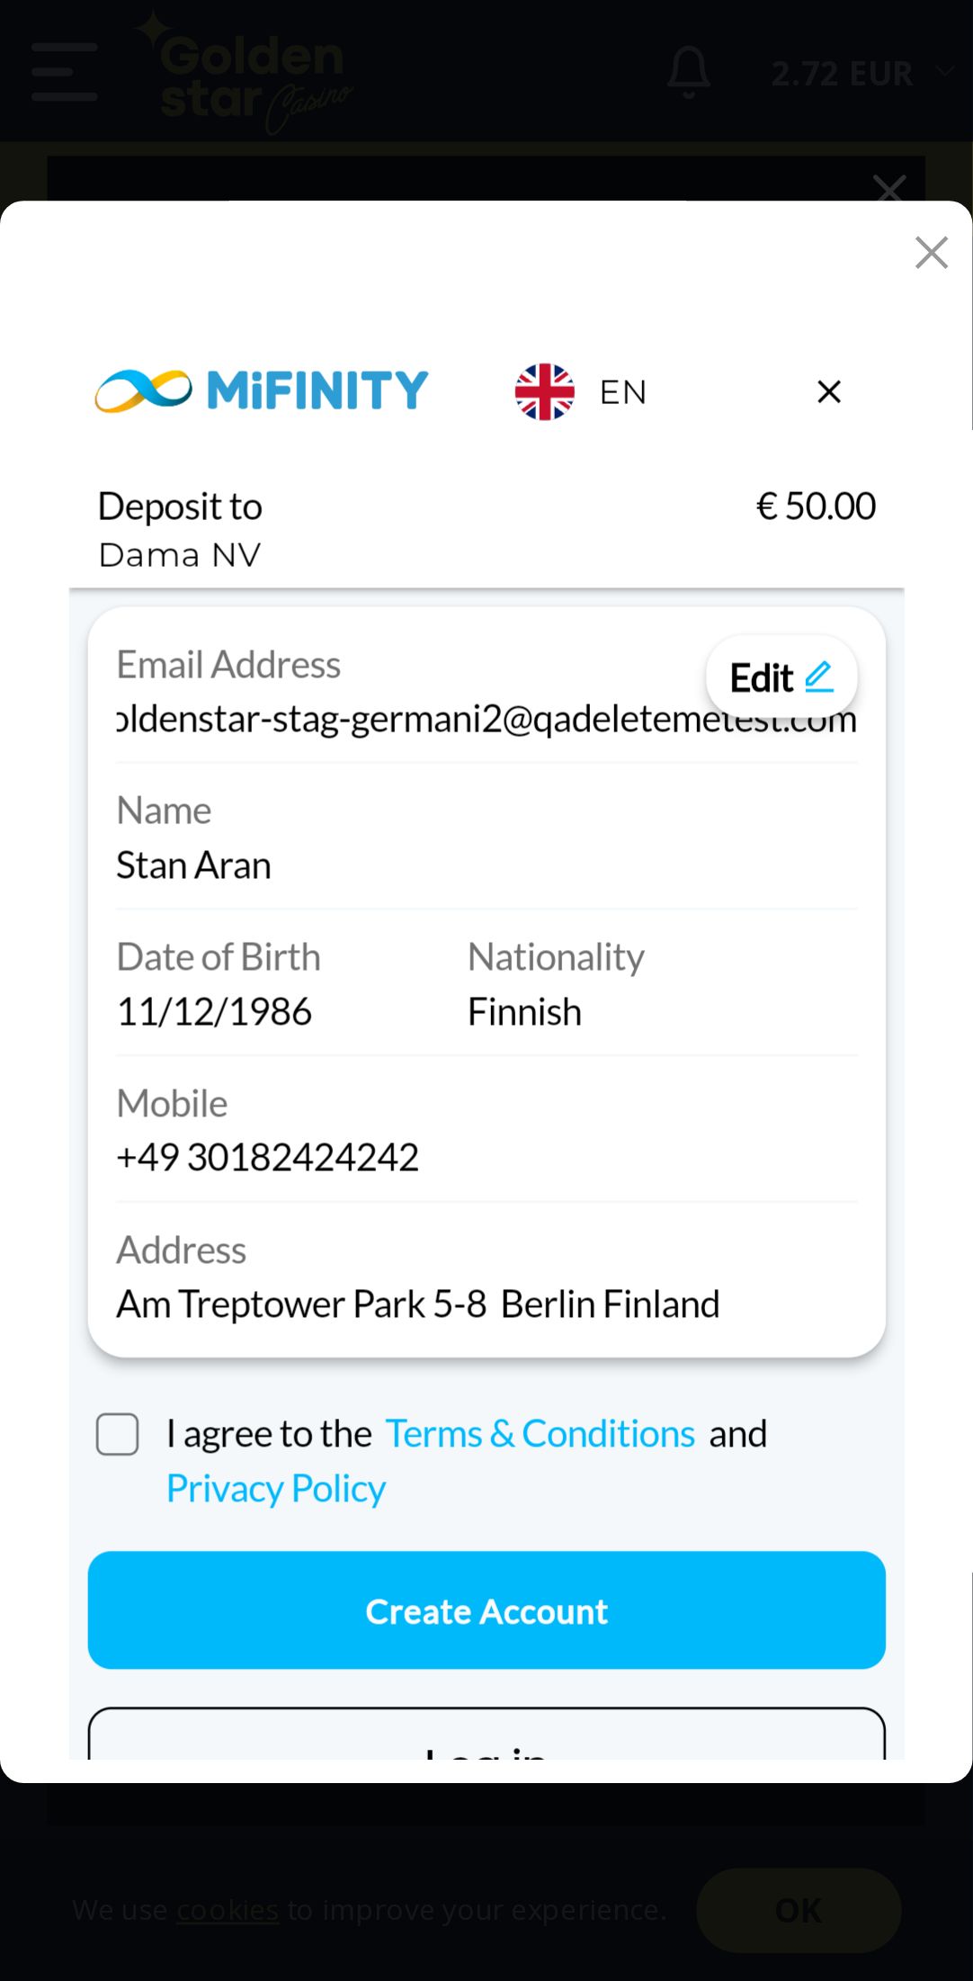Close the dark background panel X
The image size is (973, 1981).
(888, 187)
